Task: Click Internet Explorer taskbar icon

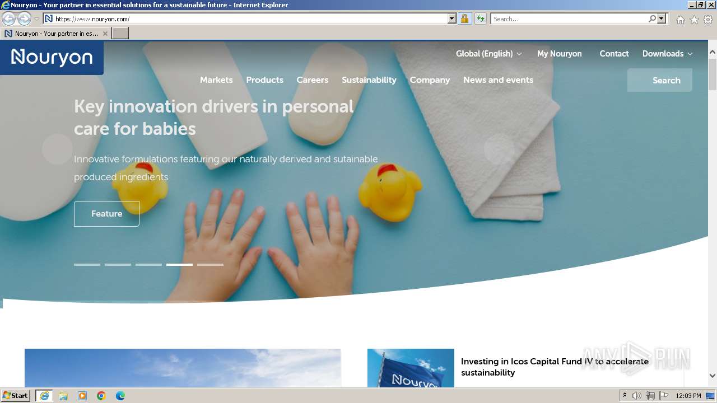Action: click(x=44, y=396)
